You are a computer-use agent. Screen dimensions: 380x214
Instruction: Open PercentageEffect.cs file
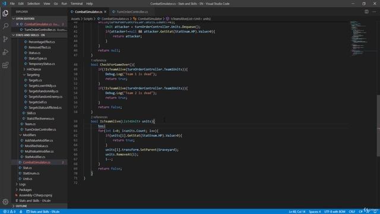42,42
